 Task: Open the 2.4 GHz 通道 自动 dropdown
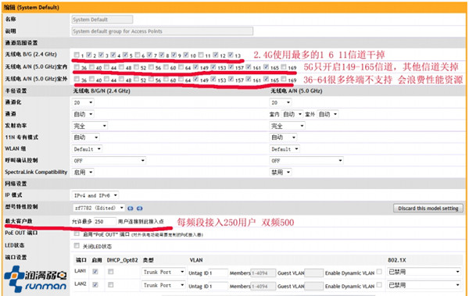(x=83, y=114)
